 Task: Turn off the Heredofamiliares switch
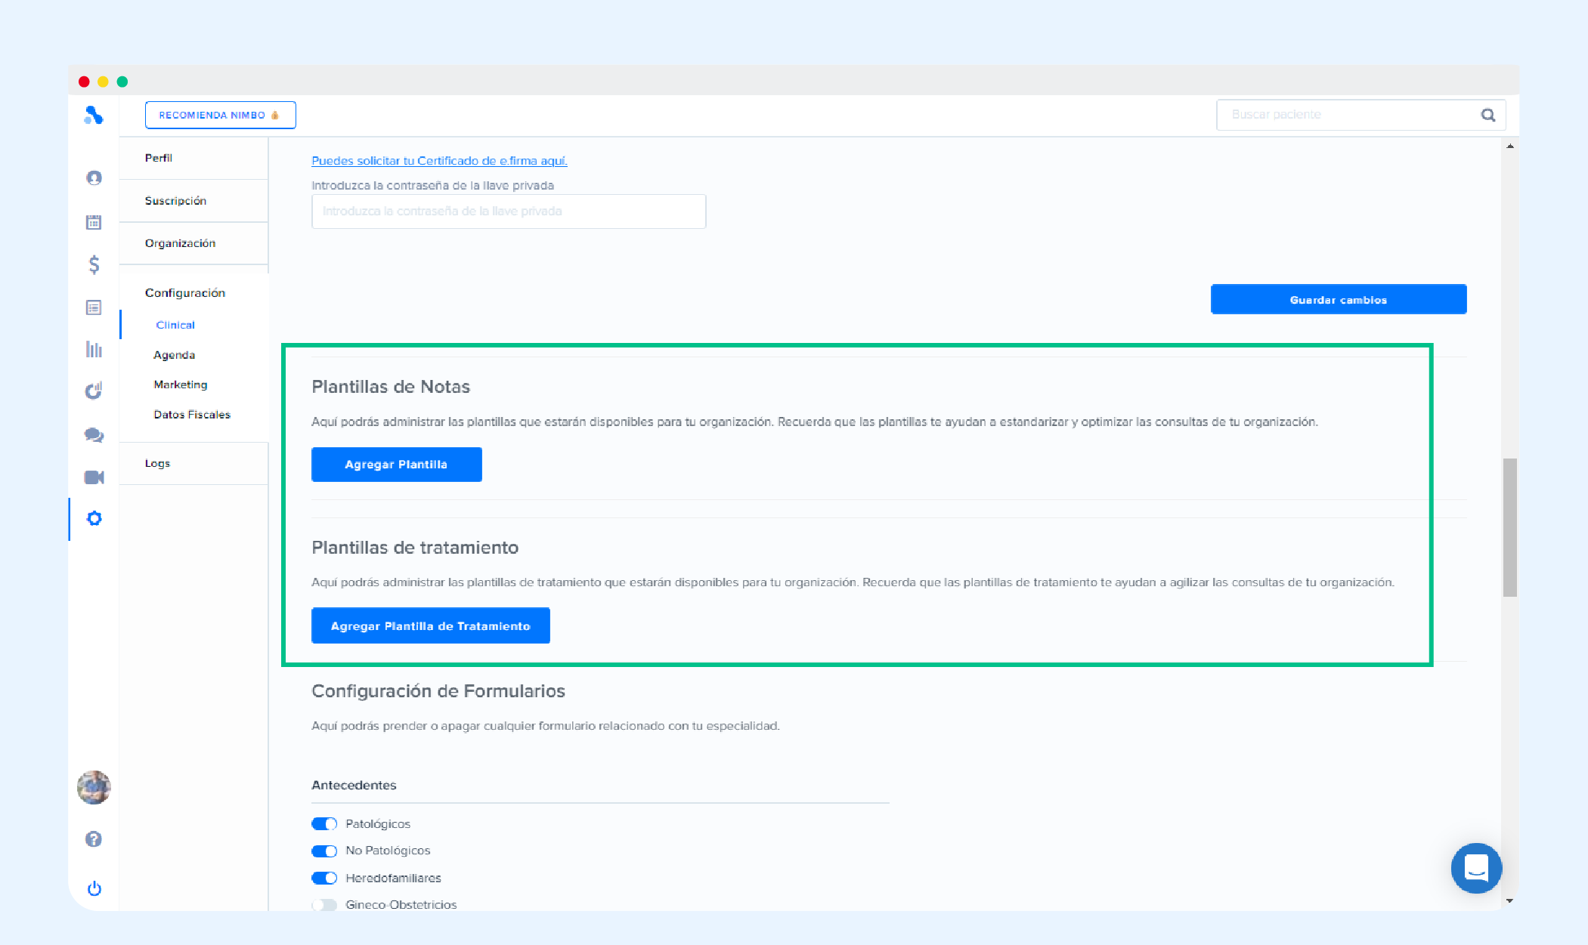click(x=323, y=878)
